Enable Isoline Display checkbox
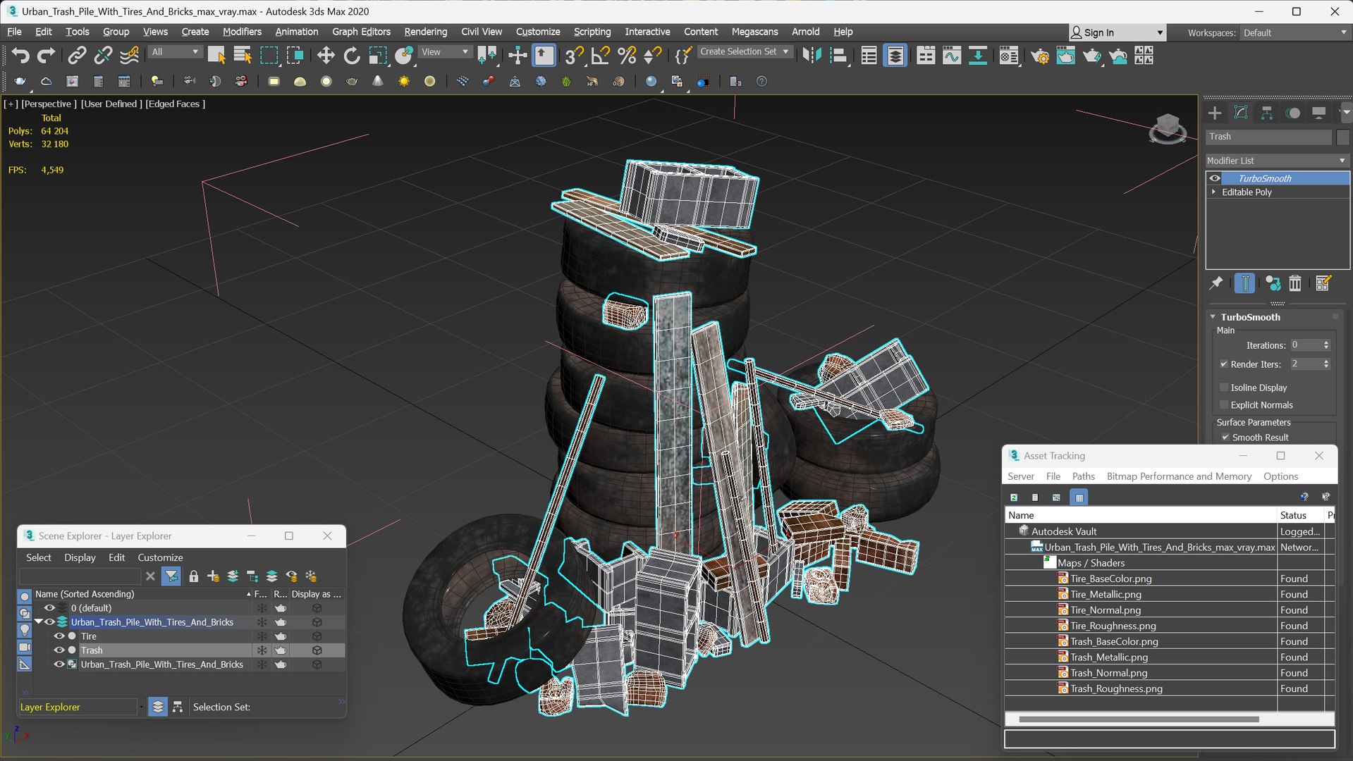The height and width of the screenshot is (761, 1353). pyautogui.click(x=1224, y=388)
